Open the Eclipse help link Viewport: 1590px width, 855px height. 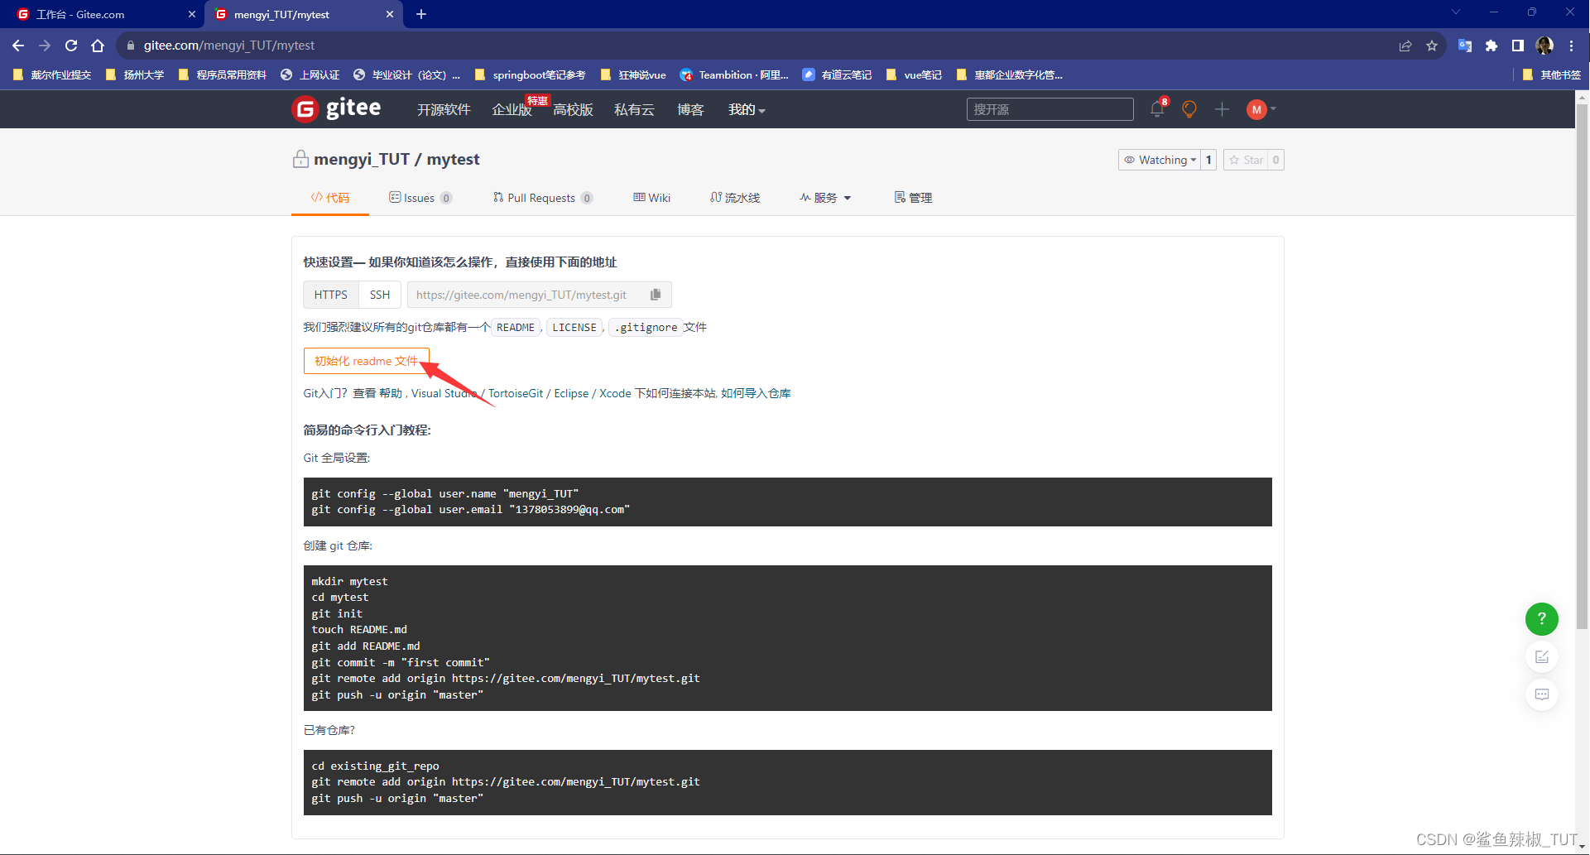571,393
